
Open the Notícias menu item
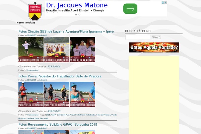coord(30,23)
